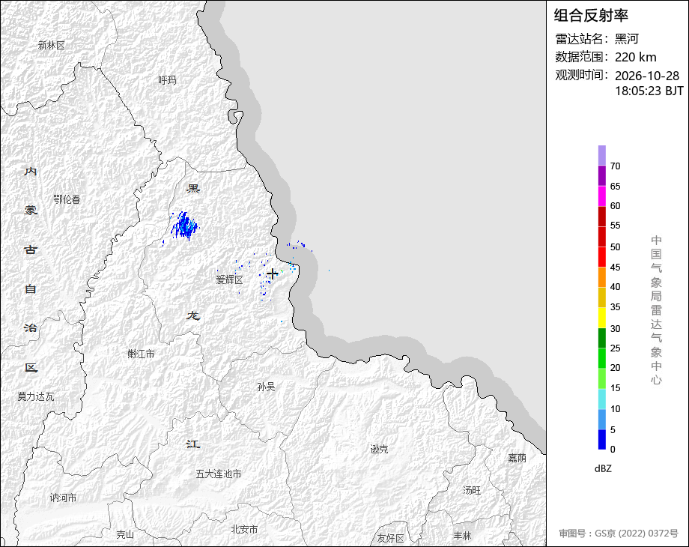Screen dimensions: 689x547
Task: Click the map label 丰林
Action: tap(462, 536)
